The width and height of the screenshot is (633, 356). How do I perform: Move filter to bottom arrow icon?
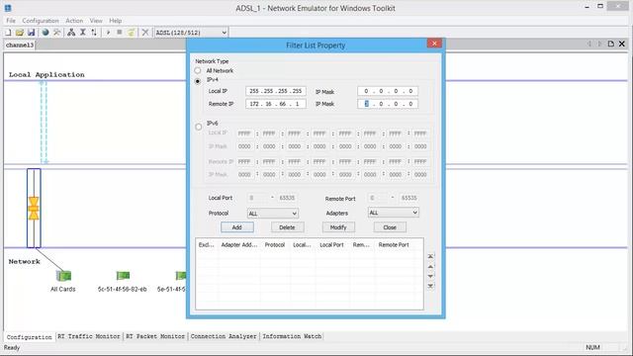pos(431,286)
